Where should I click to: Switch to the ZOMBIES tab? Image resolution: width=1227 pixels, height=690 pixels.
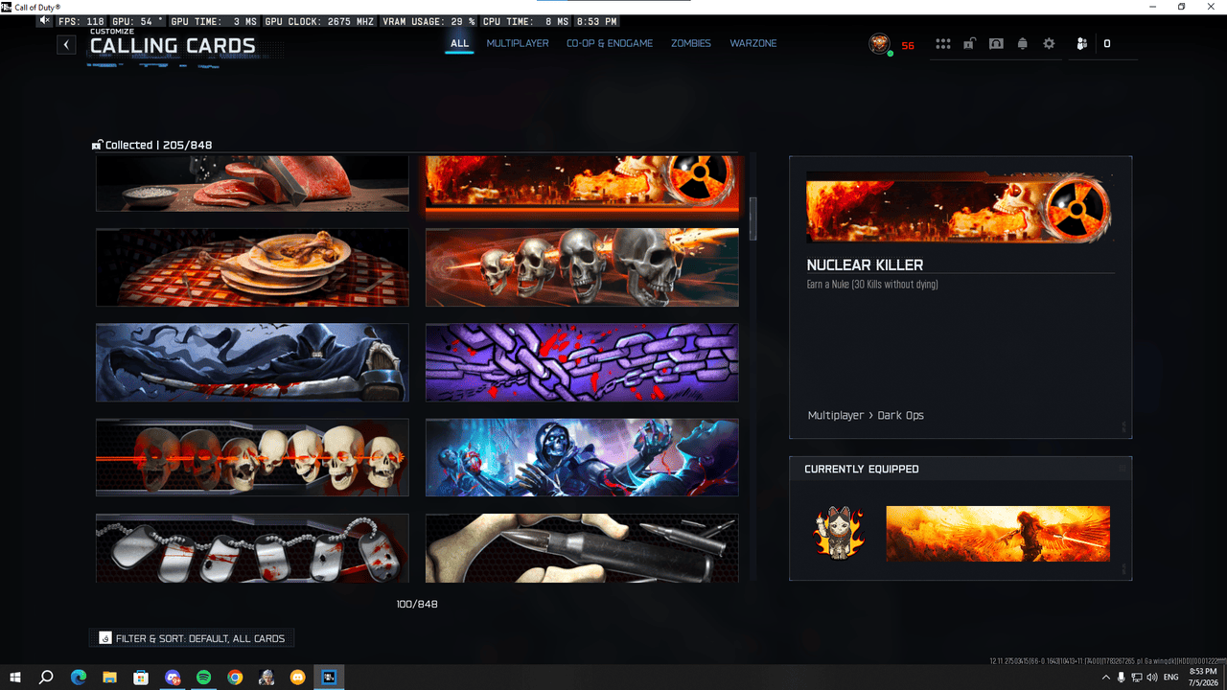(x=691, y=44)
